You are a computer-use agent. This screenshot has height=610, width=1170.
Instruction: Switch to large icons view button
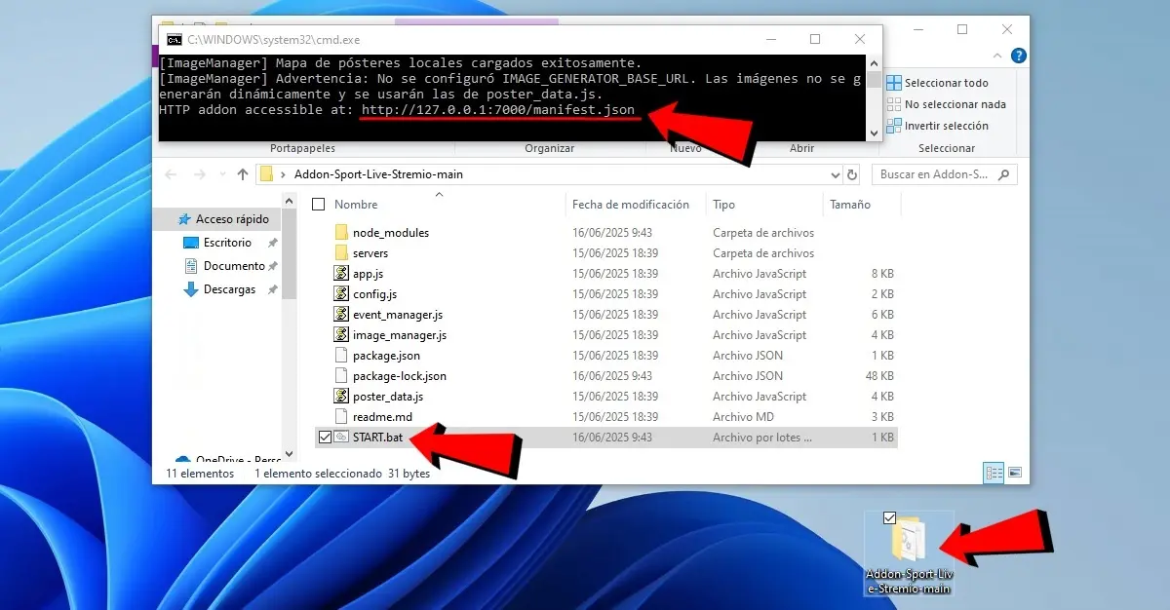(x=1015, y=473)
